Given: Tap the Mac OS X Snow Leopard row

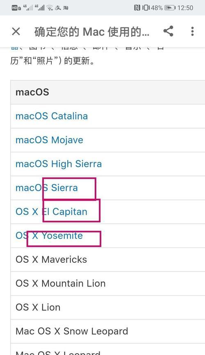Looking at the screenshot, I should pos(108,332).
